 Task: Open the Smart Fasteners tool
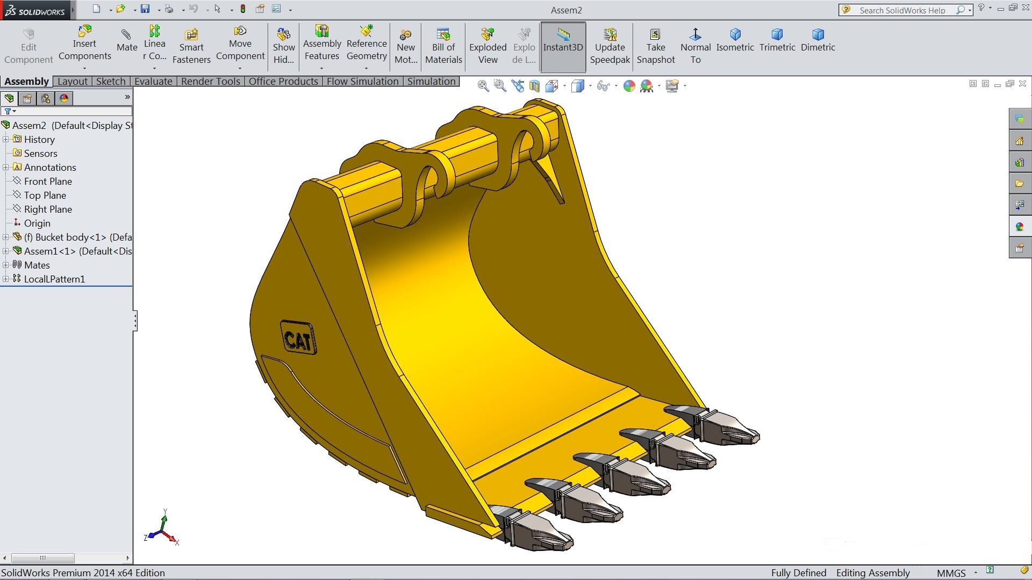pos(191,43)
